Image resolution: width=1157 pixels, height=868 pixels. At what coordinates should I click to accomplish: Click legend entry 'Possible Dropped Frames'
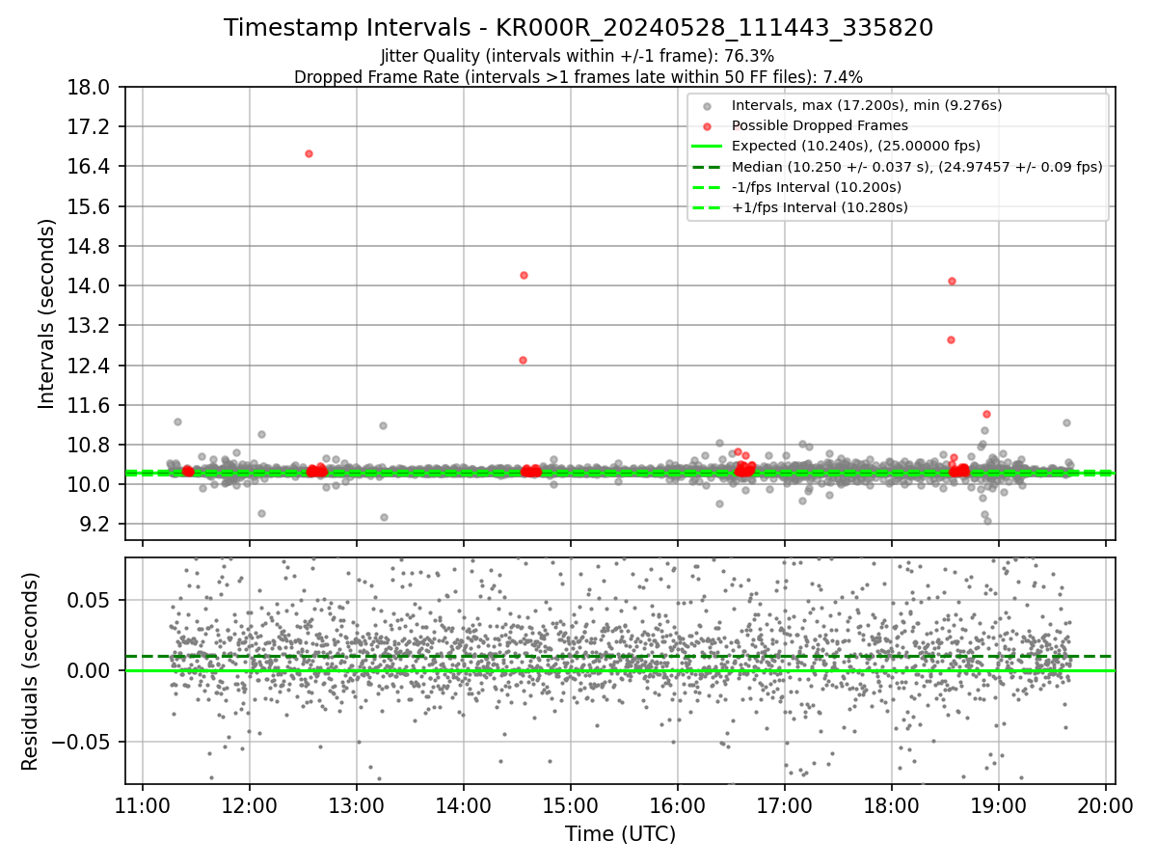[x=820, y=125]
